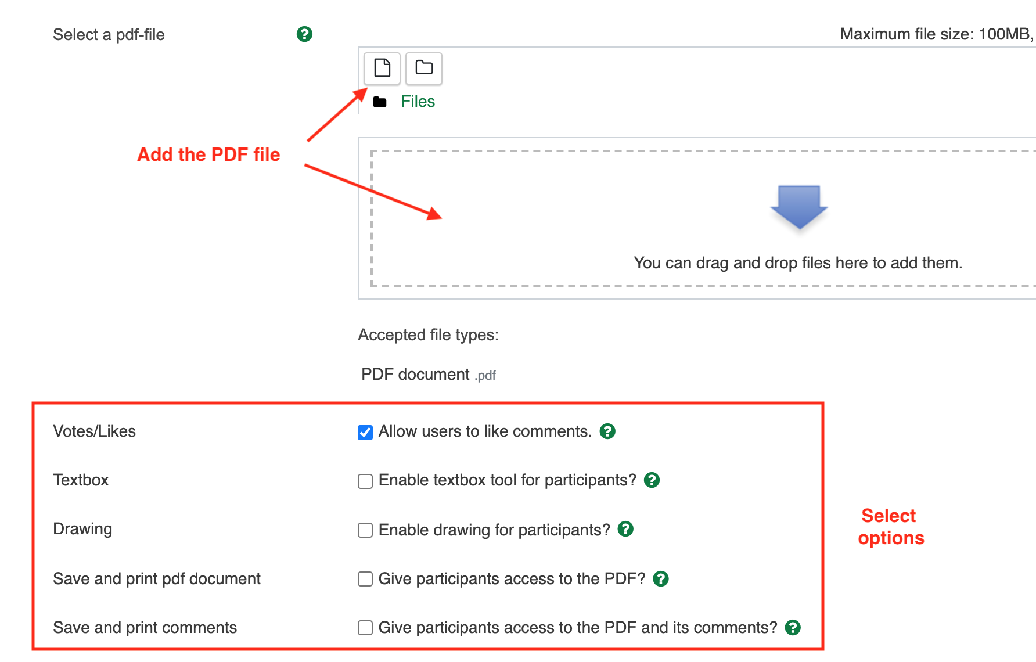Click the drag and drop files text

(x=798, y=263)
